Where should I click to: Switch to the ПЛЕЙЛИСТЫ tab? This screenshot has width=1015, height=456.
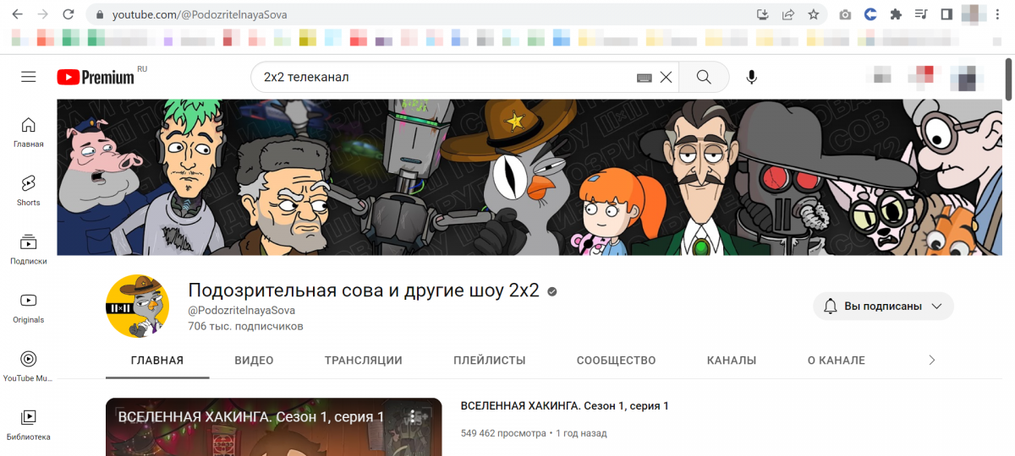489,361
